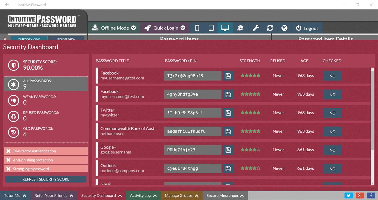Enable Two-factor authentication item
378x200 pixels.
[46, 151]
